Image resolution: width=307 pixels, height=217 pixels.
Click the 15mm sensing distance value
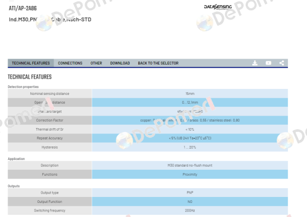click(190, 94)
